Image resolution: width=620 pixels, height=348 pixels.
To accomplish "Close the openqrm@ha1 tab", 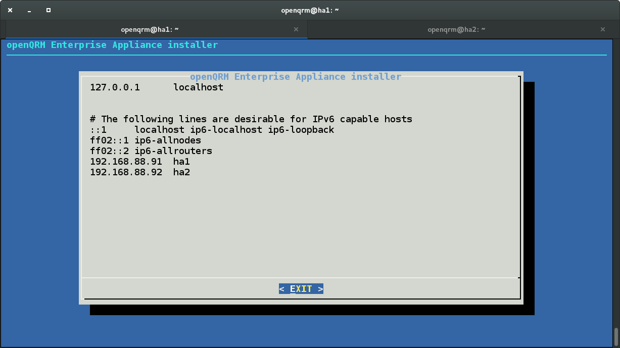I will click(x=297, y=29).
